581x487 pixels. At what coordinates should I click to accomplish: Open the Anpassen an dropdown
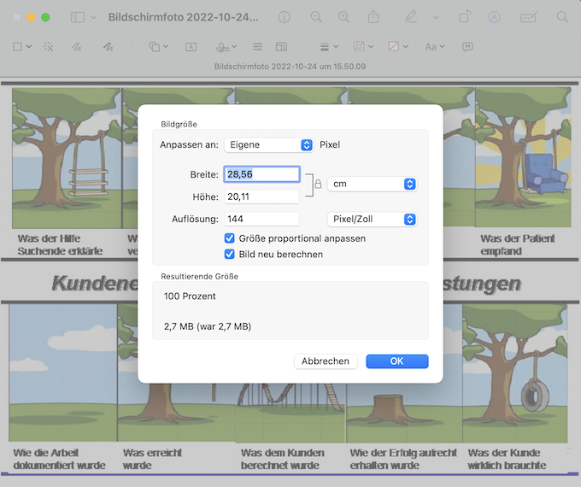pyautogui.click(x=269, y=145)
